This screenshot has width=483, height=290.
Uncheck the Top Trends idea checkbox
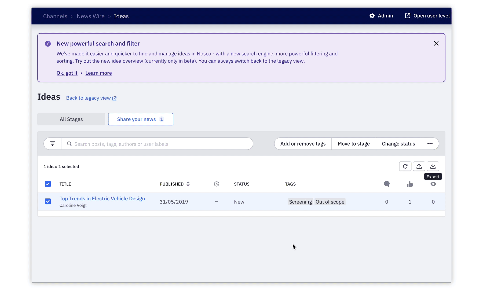click(48, 201)
